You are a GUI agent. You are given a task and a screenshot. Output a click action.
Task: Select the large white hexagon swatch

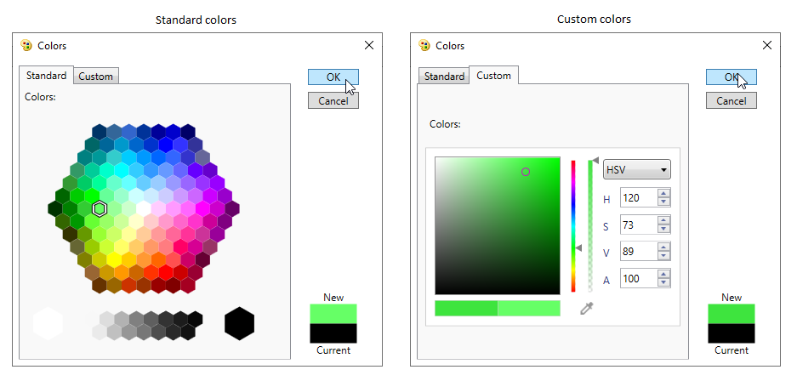click(x=48, y=323)
